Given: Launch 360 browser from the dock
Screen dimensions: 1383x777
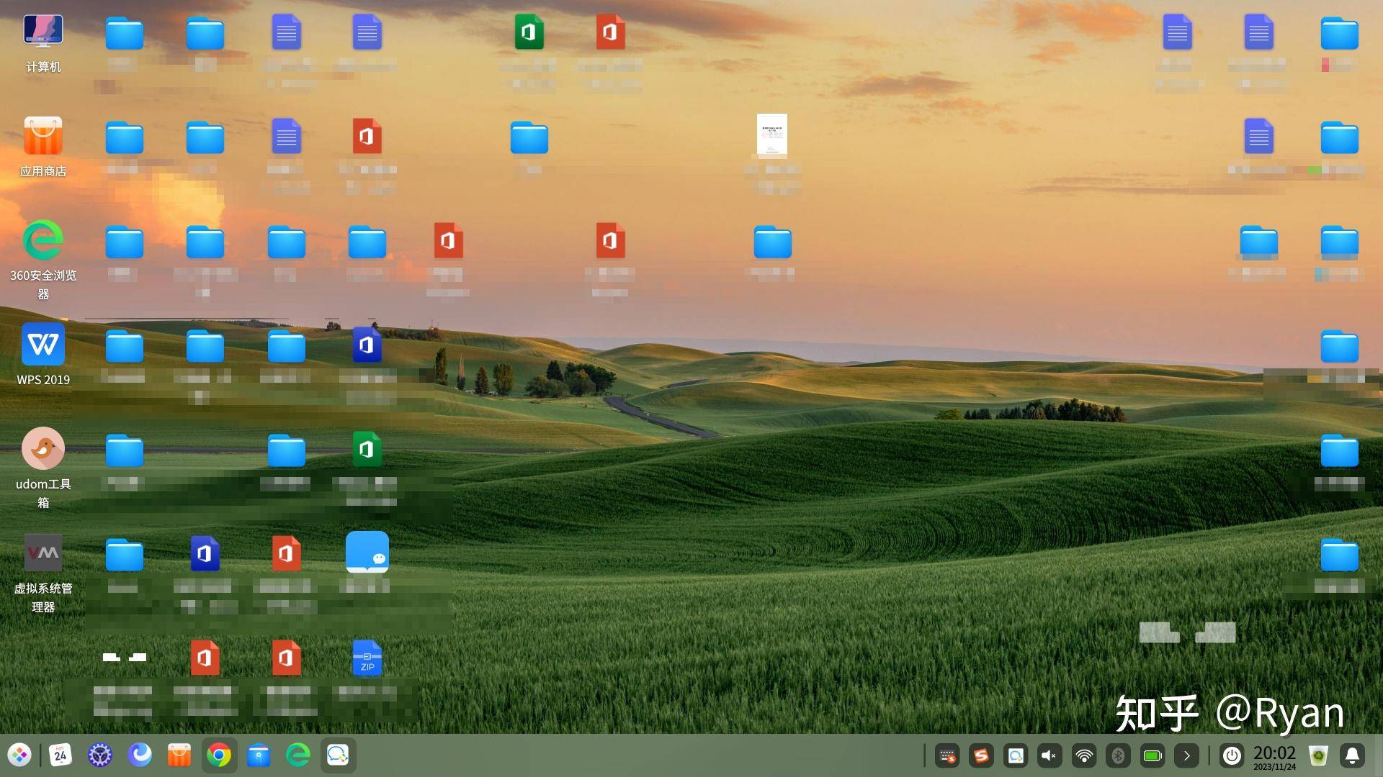Looking at the screenshot, I should coord(298,755).
